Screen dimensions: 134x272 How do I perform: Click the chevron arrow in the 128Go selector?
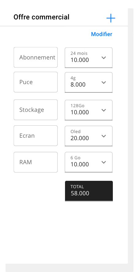(104, 110)
